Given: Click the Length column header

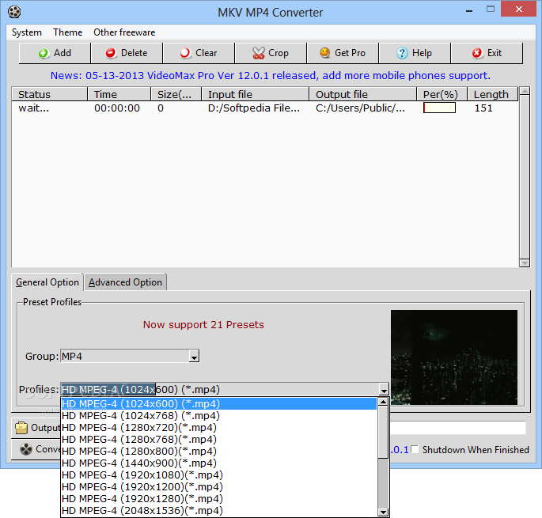Looking at the screenshot, I should pyautogui.click(x=493, y=94).
